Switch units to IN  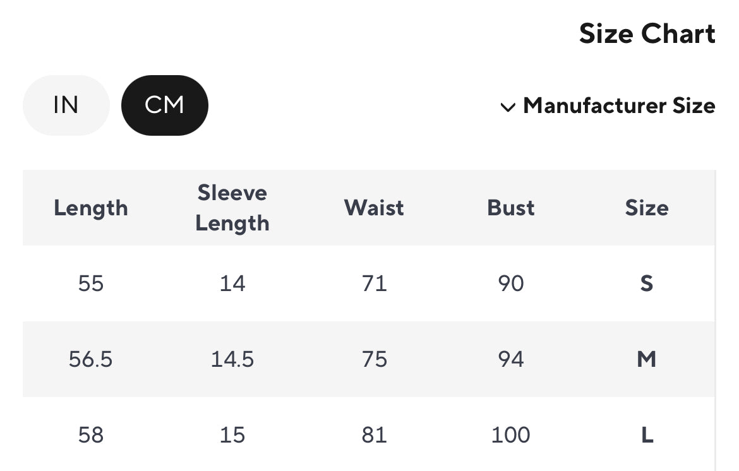(66, 105)
